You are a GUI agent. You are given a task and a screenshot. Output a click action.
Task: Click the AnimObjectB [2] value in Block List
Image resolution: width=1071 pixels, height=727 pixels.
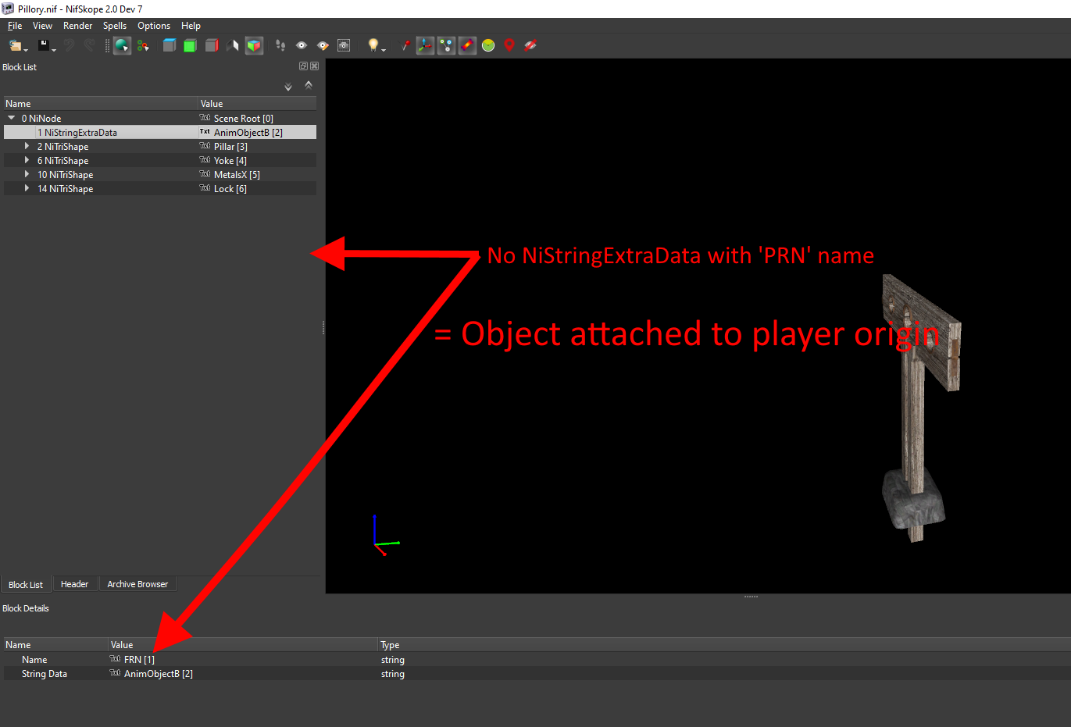pyautogui.click(x=248, y=133)
